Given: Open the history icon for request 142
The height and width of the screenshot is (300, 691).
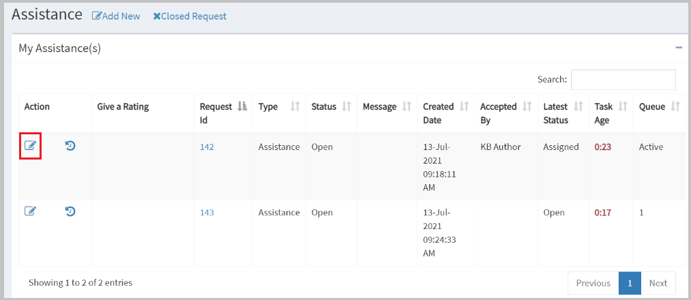Looking at the screenshot, I should coord(70,145).
